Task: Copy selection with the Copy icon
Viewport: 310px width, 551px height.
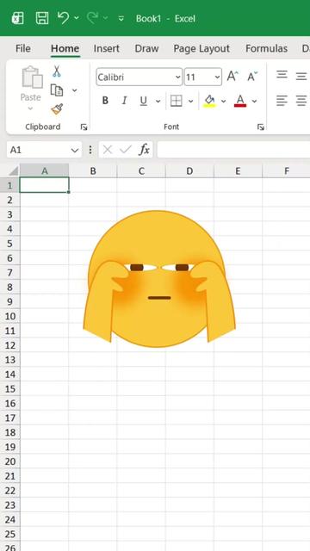Action: point(56,90)
